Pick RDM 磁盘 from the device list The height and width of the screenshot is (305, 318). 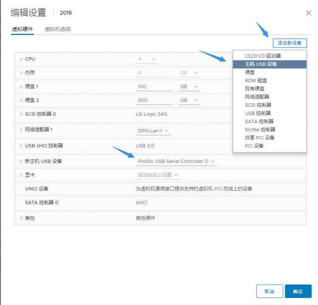click(256, 81)
